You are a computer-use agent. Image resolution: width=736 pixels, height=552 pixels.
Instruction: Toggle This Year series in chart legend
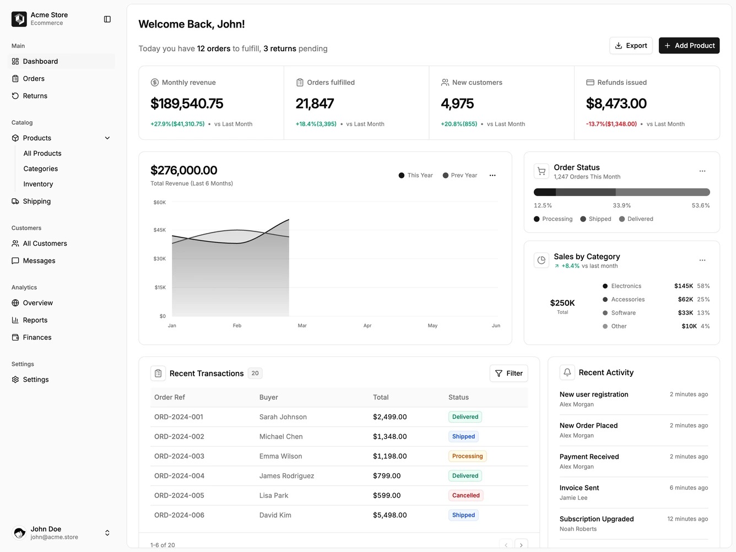(416, 176)
